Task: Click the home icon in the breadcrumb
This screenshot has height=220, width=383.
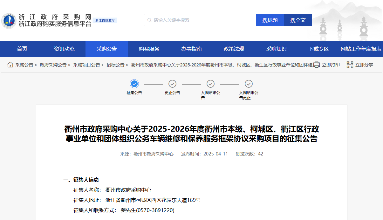Action: 10,65
